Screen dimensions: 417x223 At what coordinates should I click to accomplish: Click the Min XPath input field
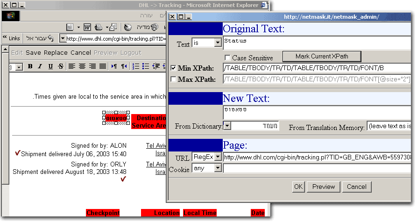[317, 68]
